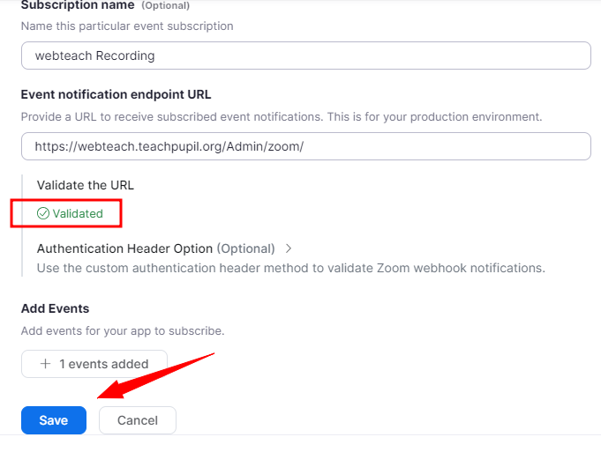Click the green Validated checkmark icon
Screen dimensions: 601x452
[x=43, y=213]
